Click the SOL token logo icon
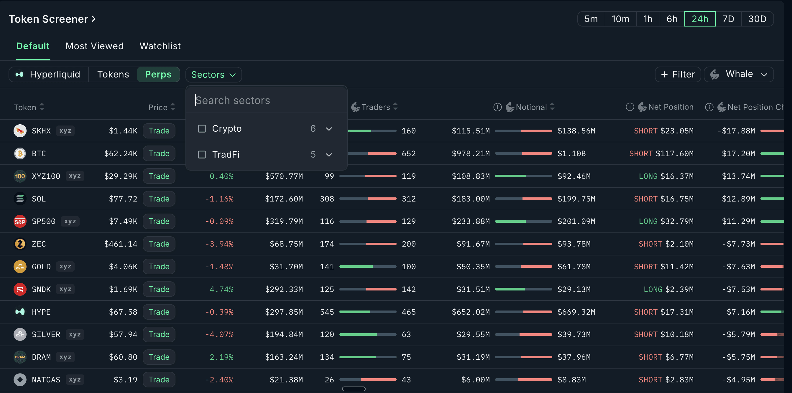792x393 pixels. 20,199
